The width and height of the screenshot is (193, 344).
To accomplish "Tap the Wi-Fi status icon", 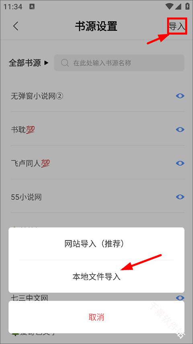I will (169, 6).
